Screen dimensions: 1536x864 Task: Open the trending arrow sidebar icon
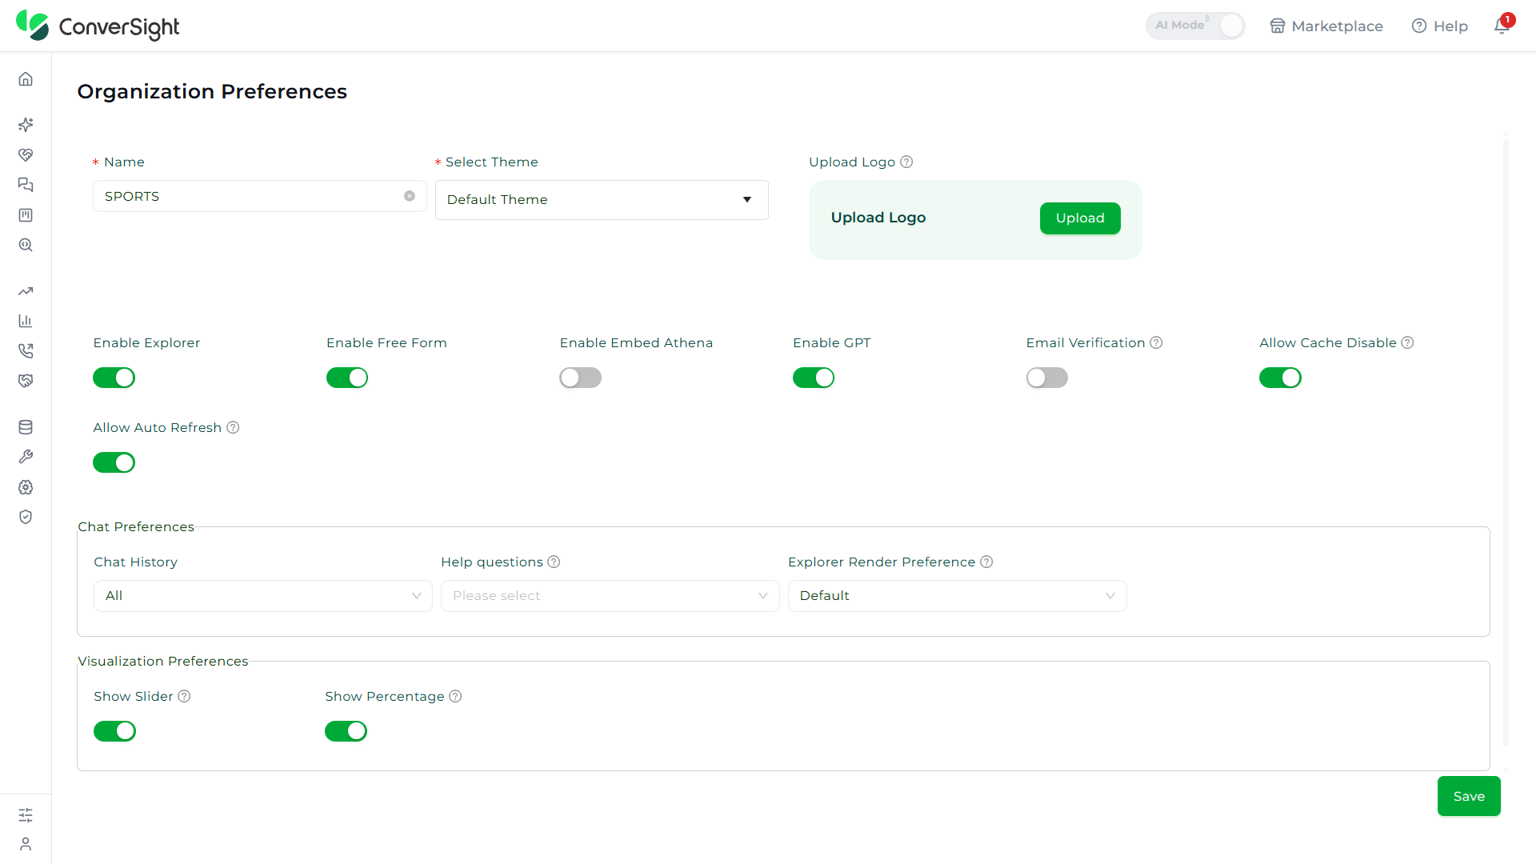(26, 291)
